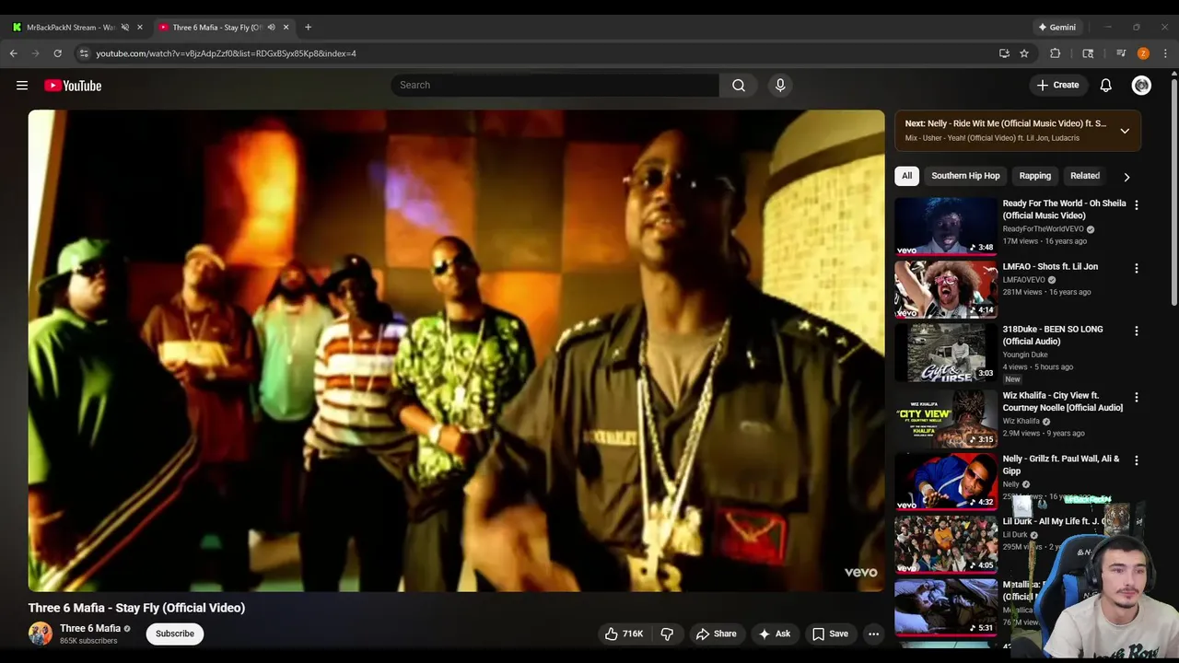Open the Chrome side panel search icon
1179x663 pixels.
[1088, 53]
